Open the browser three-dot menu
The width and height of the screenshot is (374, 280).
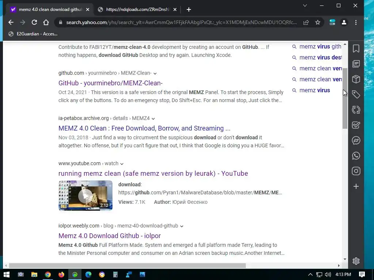click(356, 22)
